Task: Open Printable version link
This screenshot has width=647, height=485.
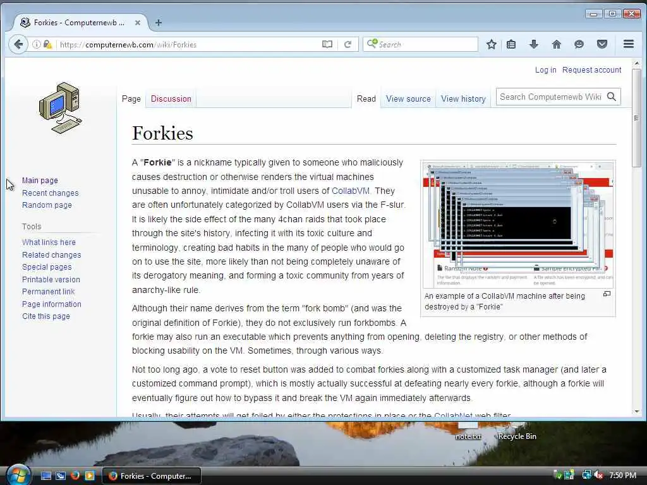Action: 51,280
